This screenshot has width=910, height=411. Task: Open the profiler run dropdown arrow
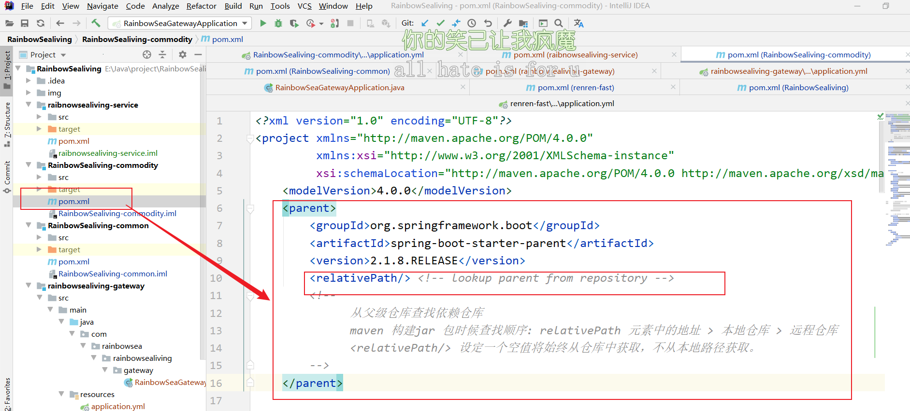click(x=321, y=24)
